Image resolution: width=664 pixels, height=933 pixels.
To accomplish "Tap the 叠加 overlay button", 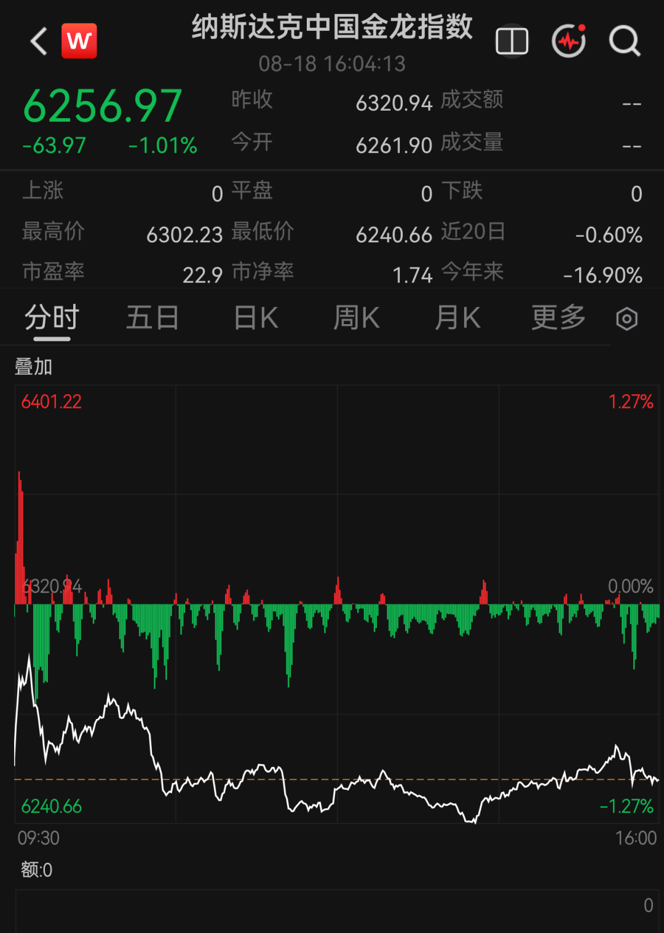I will click(x=33, y=367).
